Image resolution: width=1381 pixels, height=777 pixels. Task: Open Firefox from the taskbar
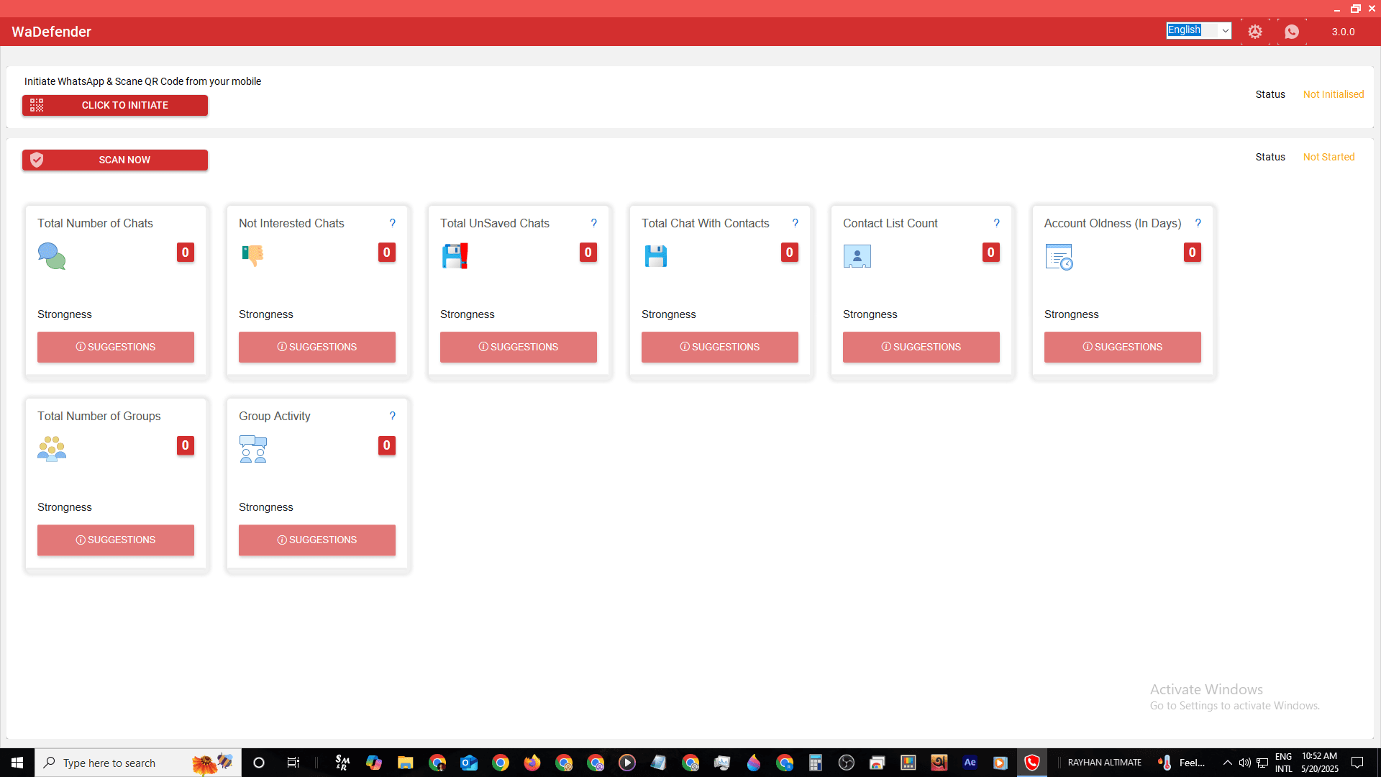click(532, 763)
